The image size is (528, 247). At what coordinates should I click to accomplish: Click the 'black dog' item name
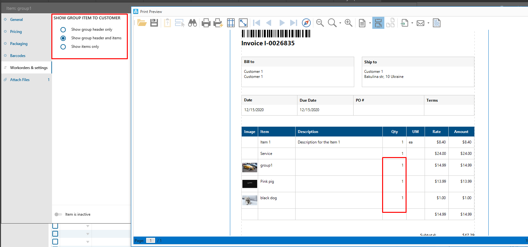[269, 198]
